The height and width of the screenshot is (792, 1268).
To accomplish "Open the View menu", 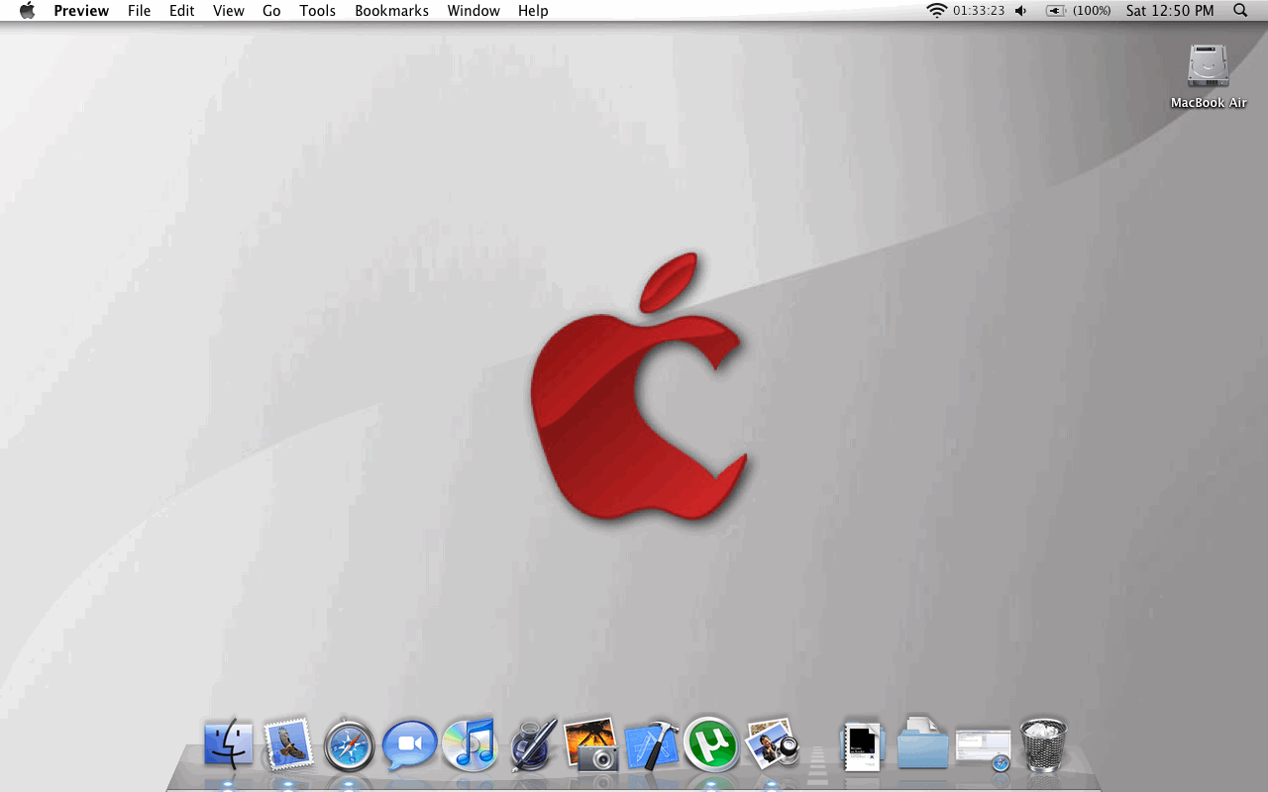I will tap(229, 11).
